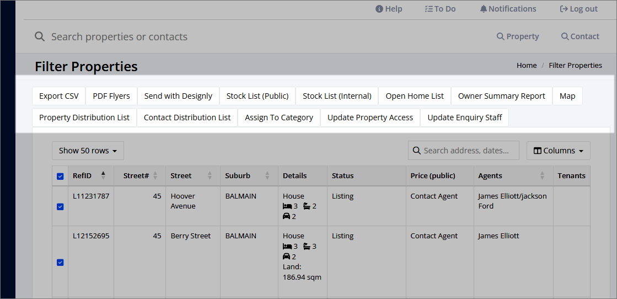Click the Status column header
Viewport: 617px width, 299px height.
tap(367, 175)
